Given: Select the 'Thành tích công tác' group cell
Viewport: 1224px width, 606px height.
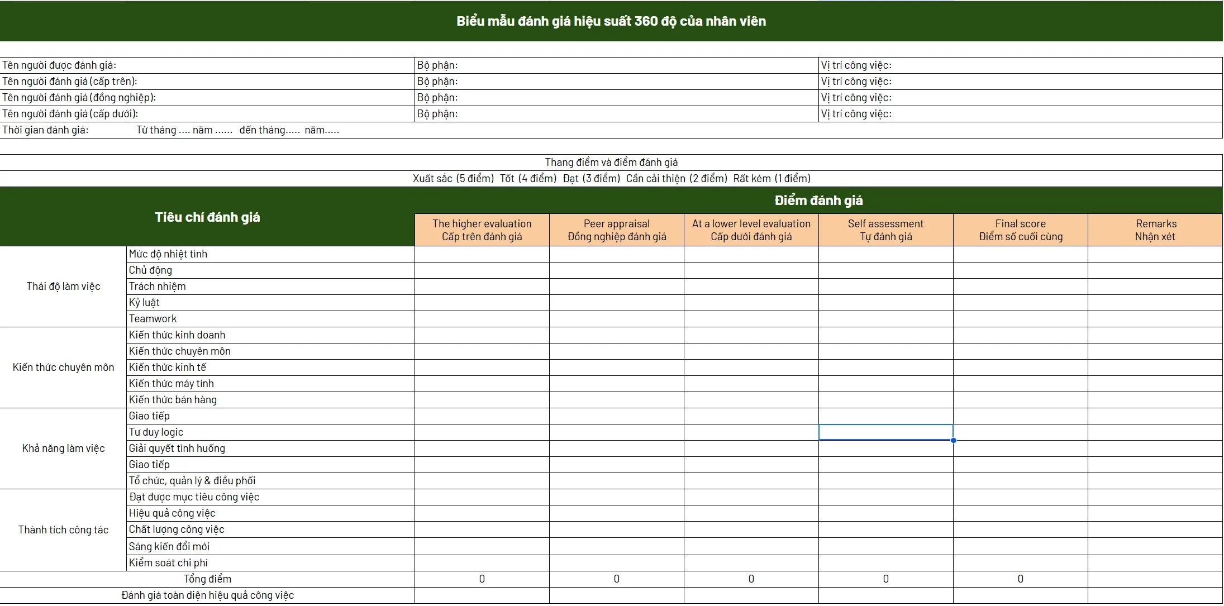Looking at the screenshot, I should pos(63,530).
